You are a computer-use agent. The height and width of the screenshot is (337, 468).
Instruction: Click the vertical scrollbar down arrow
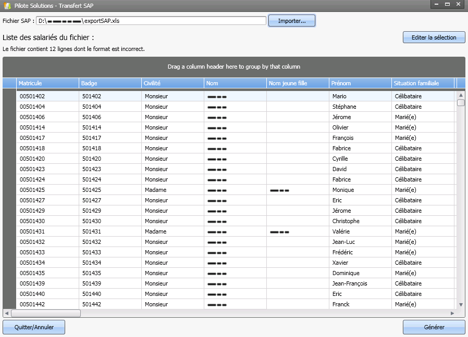tap(461, 304)
